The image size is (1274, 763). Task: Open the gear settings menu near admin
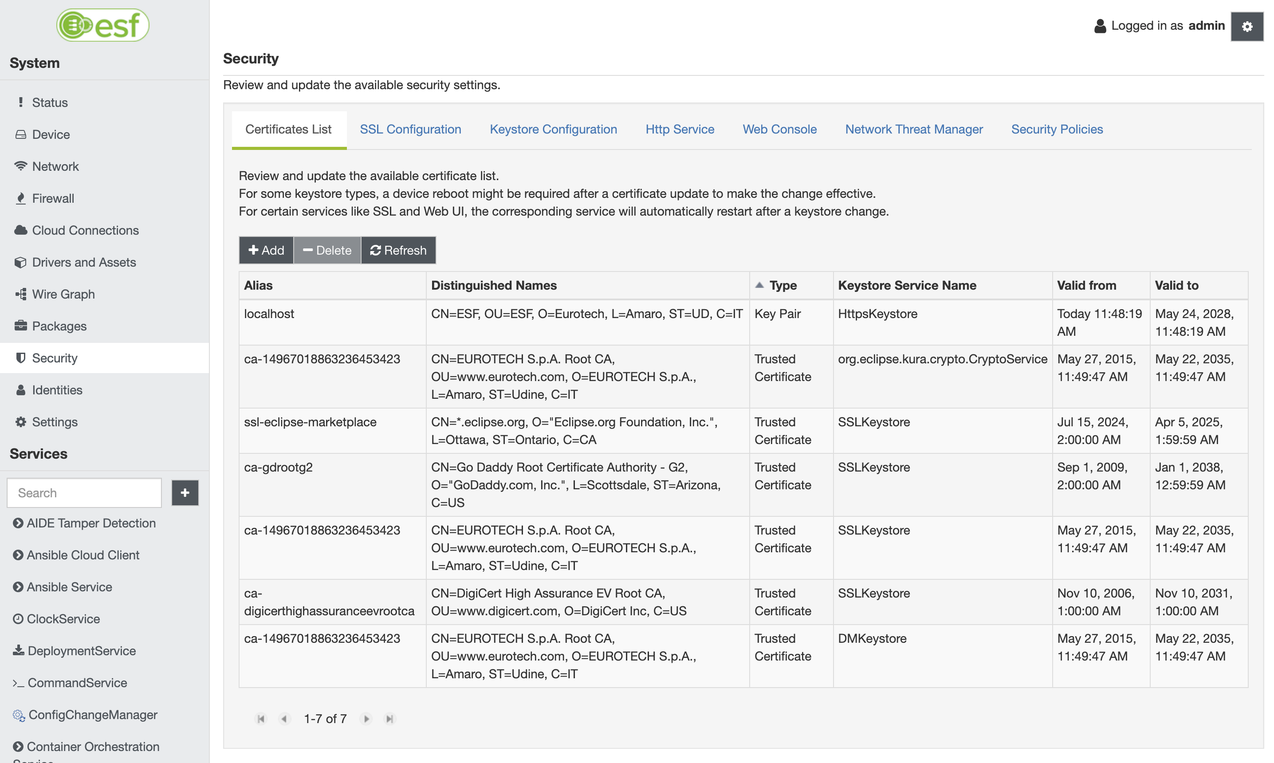1247,26
